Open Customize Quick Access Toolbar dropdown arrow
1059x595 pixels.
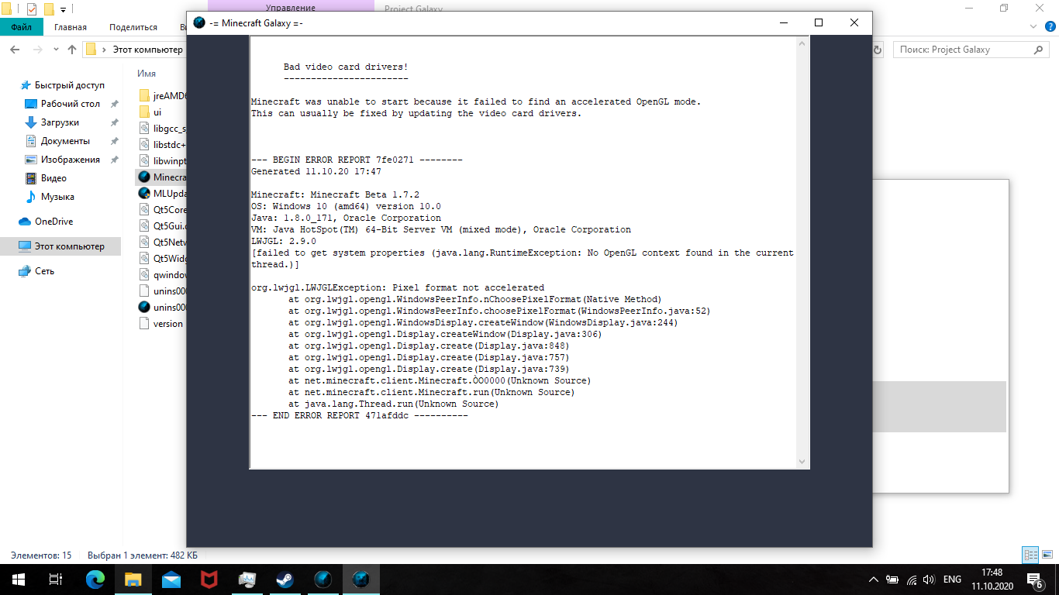64,9
